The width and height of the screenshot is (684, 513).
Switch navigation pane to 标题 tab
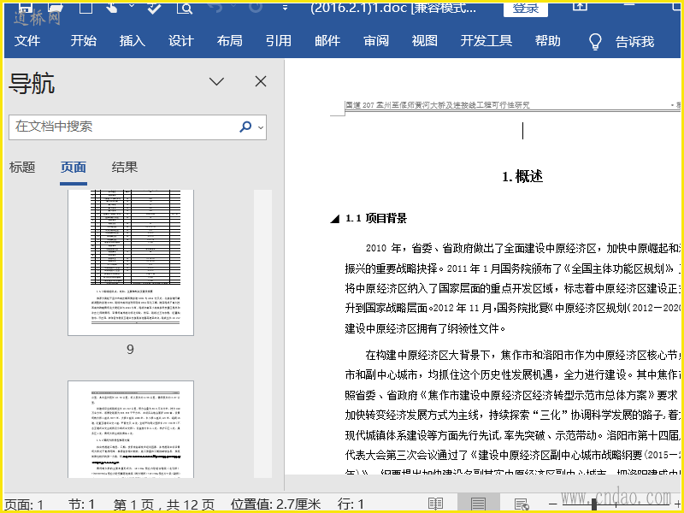coord(22,168)
